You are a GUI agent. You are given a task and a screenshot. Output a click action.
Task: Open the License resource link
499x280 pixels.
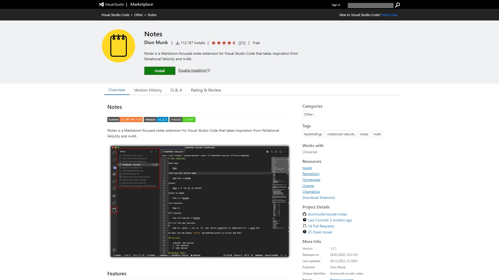tap(308, 186)
